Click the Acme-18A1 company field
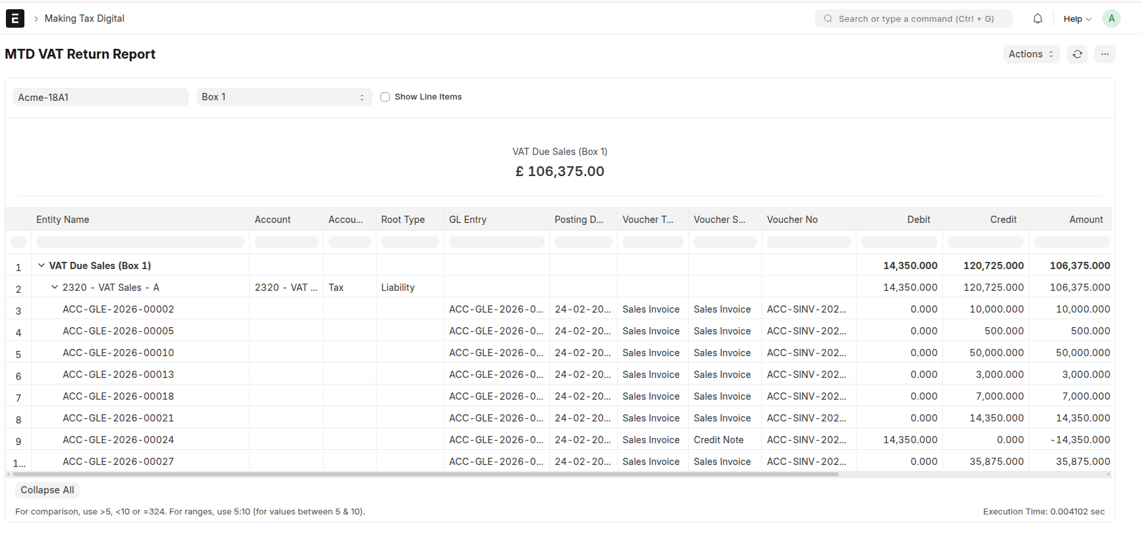The height and width of the screenshot is (556, 1142). [100, 97]
